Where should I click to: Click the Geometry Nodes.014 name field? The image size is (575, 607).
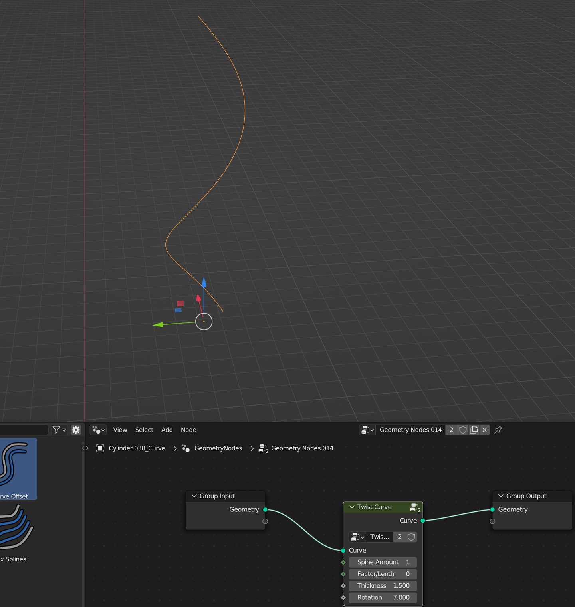(x=410, y=430)
